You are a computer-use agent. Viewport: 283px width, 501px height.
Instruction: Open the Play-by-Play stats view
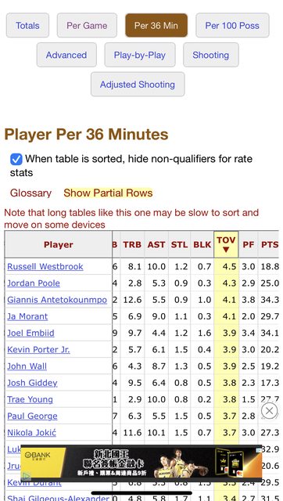tap(140, 55)
